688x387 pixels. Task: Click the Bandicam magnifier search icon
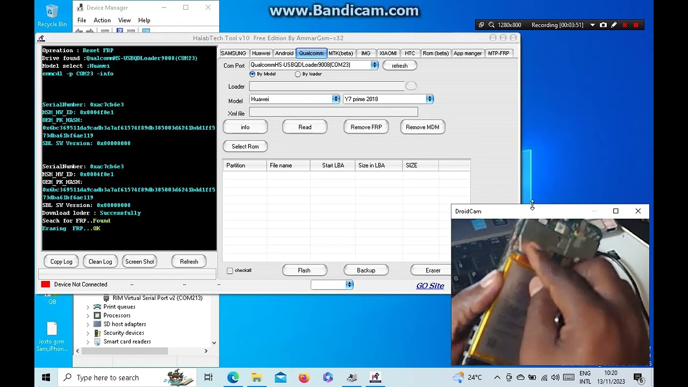pos(491,25)
